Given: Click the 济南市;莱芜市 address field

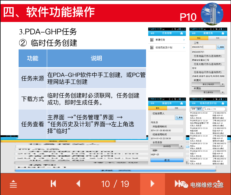Looking at the screenshot, I should pyautogui.click(x=208, y=76).
